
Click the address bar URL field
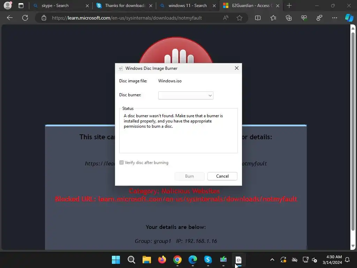click(x=127, y=18)
